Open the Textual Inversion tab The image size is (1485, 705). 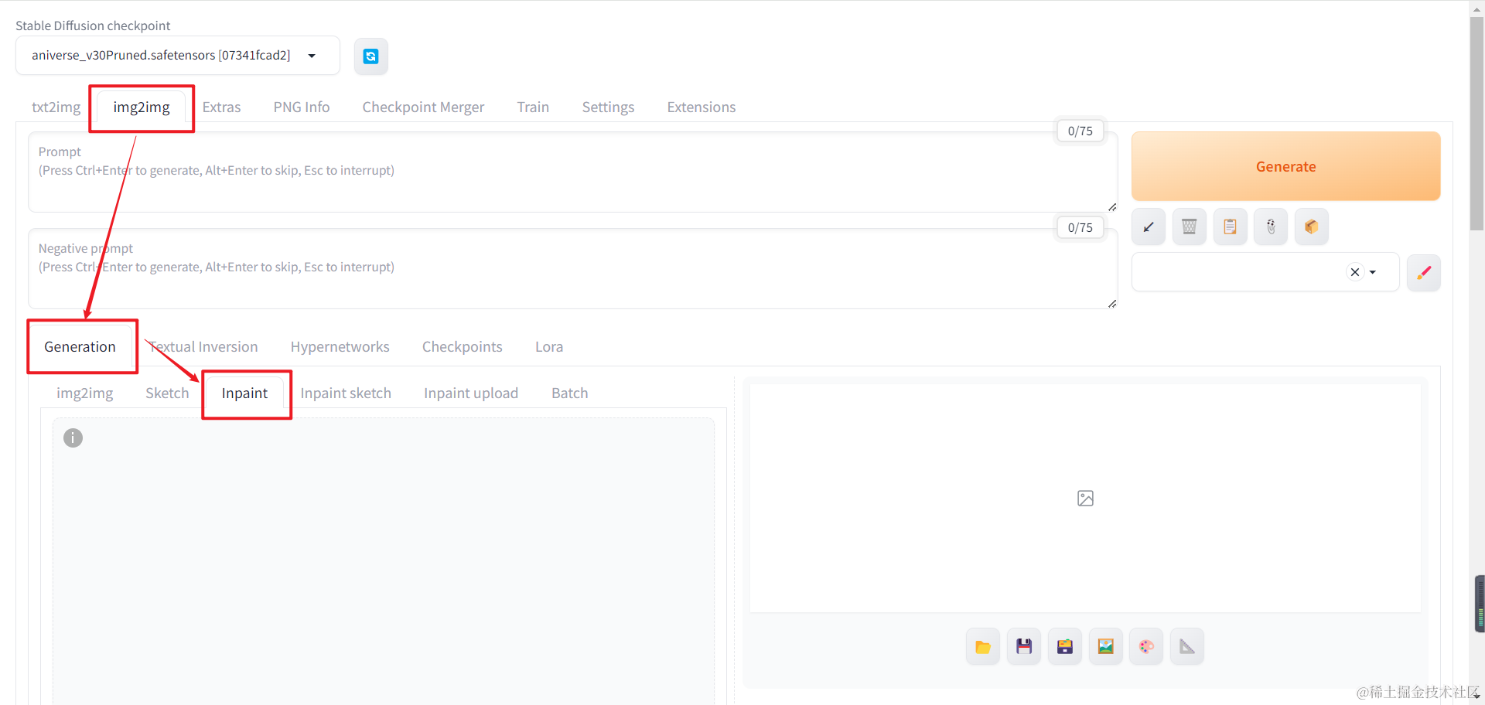click(x=203, y=346)
